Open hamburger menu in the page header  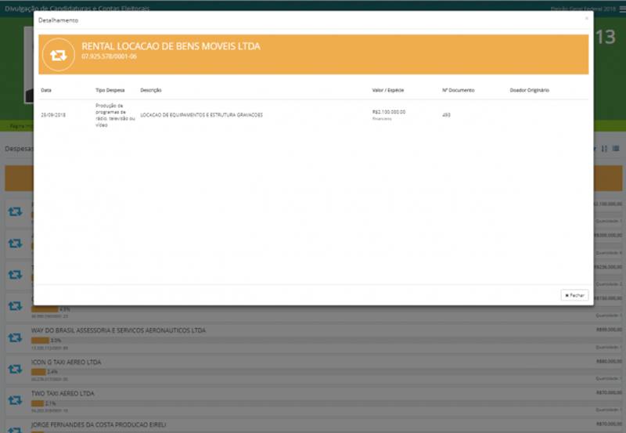(x=622, y=9)
